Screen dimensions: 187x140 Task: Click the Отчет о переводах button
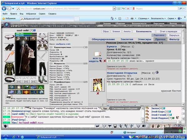click(169, 31)
